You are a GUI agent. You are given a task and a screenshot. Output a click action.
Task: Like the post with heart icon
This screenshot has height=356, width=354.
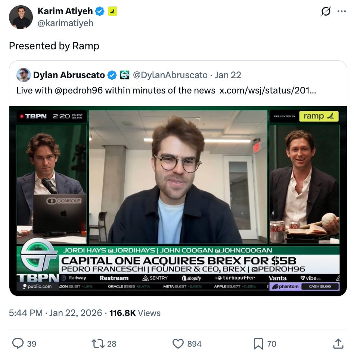[178, 344]
